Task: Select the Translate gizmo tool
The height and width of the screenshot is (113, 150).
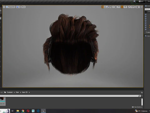Action: click(x=102, y=7)
